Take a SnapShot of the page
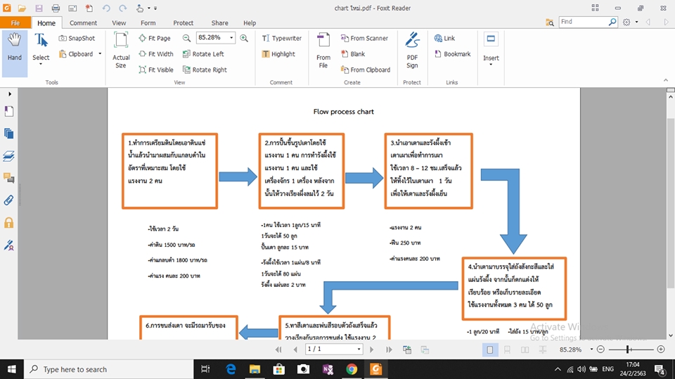Image resolution: width=675 pixels, height=379 pixels. 77,38
